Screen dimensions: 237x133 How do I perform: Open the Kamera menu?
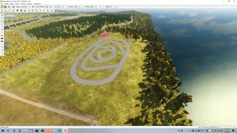(x=23, y=4)
